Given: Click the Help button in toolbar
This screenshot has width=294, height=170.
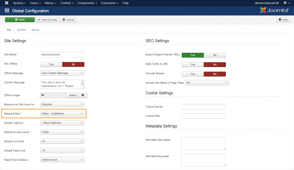Looking at the screenshot, I should coord(283,19).
